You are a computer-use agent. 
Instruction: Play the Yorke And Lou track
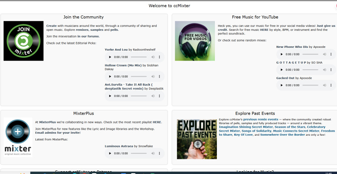pos(110,57)
